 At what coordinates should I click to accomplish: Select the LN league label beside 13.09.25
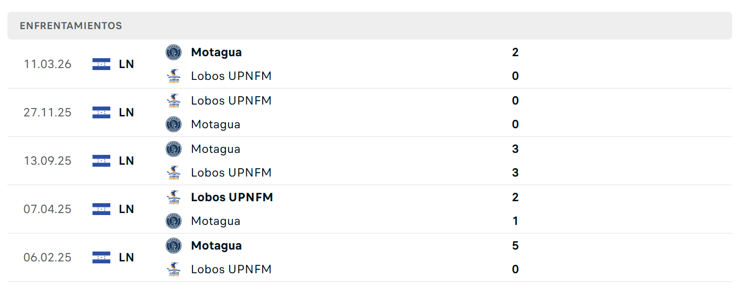[127, 161]
